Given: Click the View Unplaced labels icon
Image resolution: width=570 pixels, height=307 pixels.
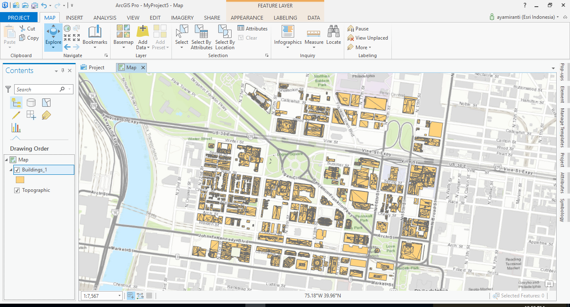Looking at the screenshot, I should click(351, 38).
